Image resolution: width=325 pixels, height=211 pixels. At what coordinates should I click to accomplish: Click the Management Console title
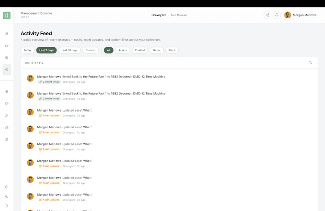pos(36,13)
